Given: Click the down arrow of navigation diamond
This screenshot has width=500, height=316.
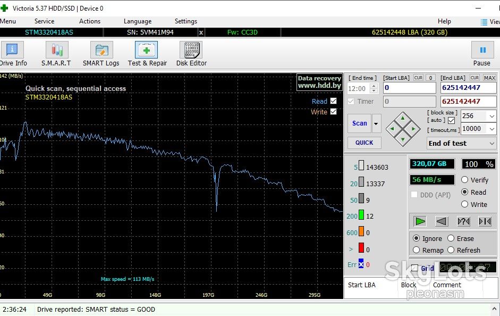Looking at the screenshot, I should coord(403,139).
